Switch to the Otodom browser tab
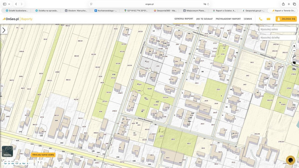 click(x=77, y=10)
